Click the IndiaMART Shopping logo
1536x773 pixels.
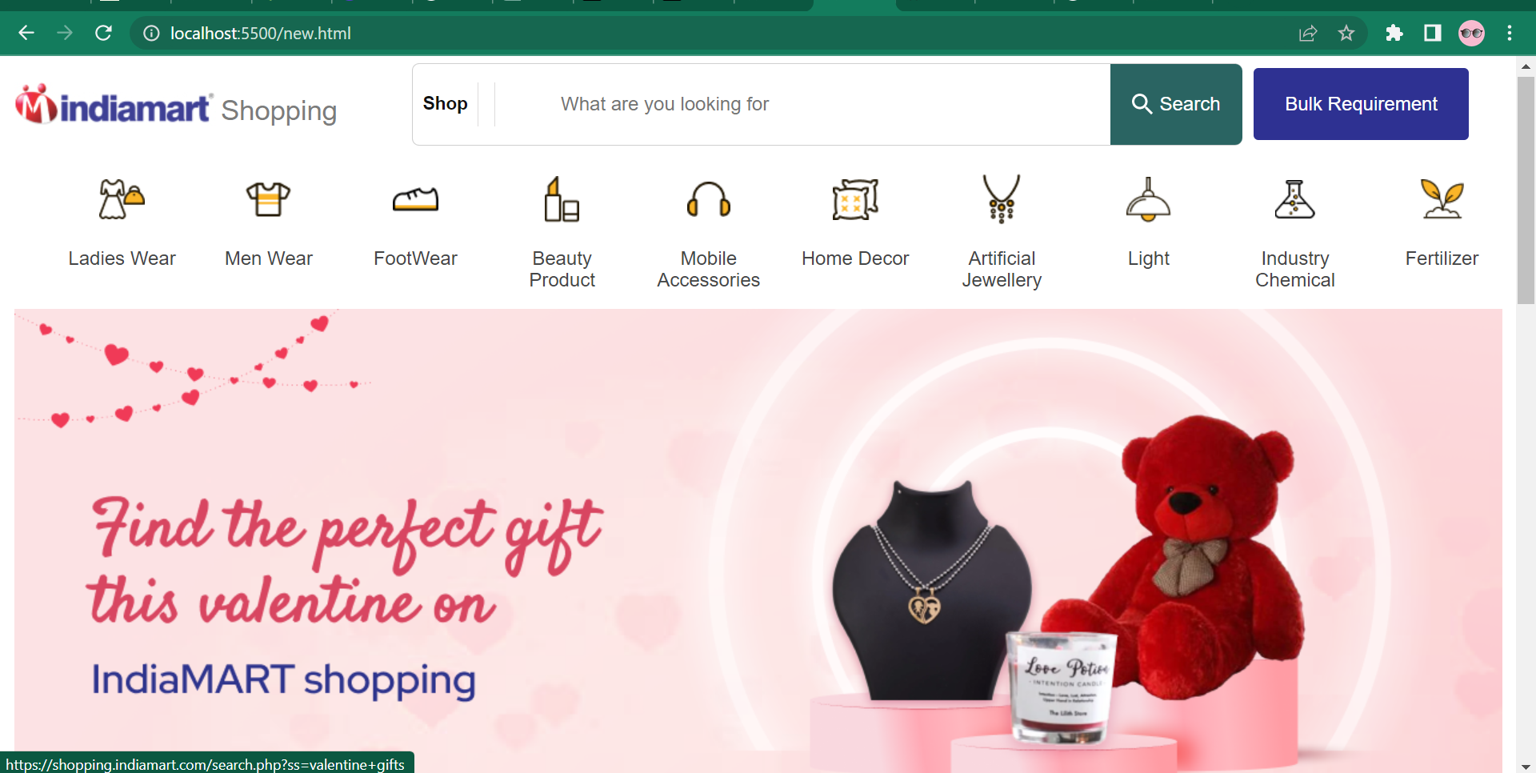pos(176,106)
